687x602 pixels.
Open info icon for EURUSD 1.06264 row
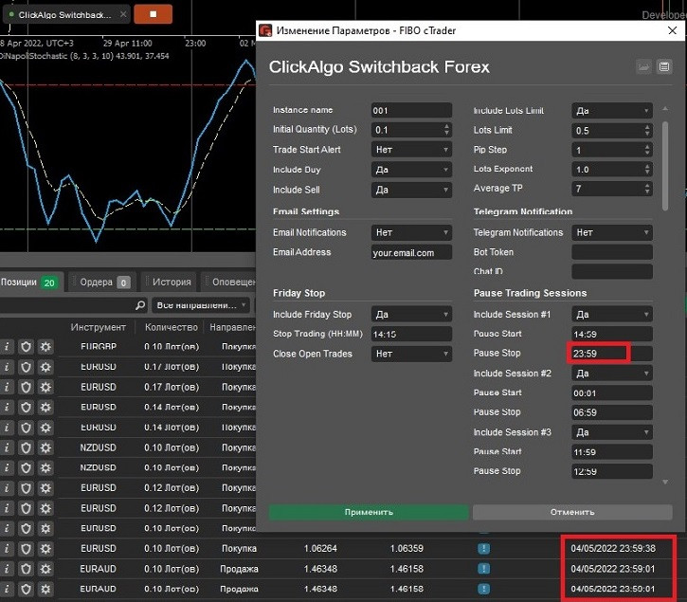pos(7,549)
